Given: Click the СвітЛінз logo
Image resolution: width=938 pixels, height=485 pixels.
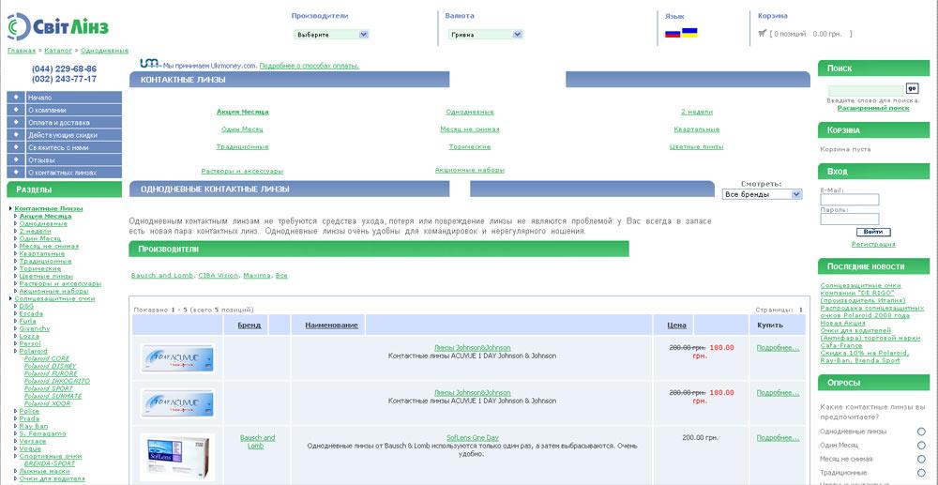Looking at the screenshot, I should [x=58, y=26].
